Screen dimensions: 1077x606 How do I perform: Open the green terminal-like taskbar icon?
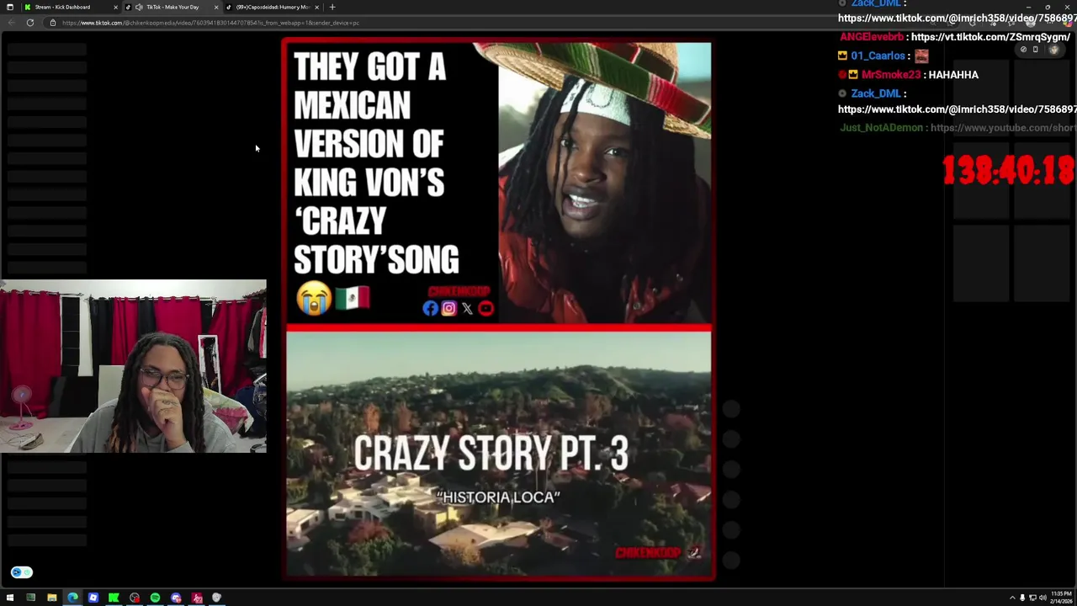point(31,598)
